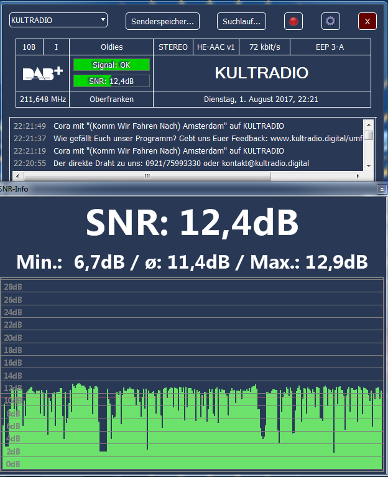Screen dimensions: 388x477
Task: Close the radio app with red X
Action: tap(367, 21)
